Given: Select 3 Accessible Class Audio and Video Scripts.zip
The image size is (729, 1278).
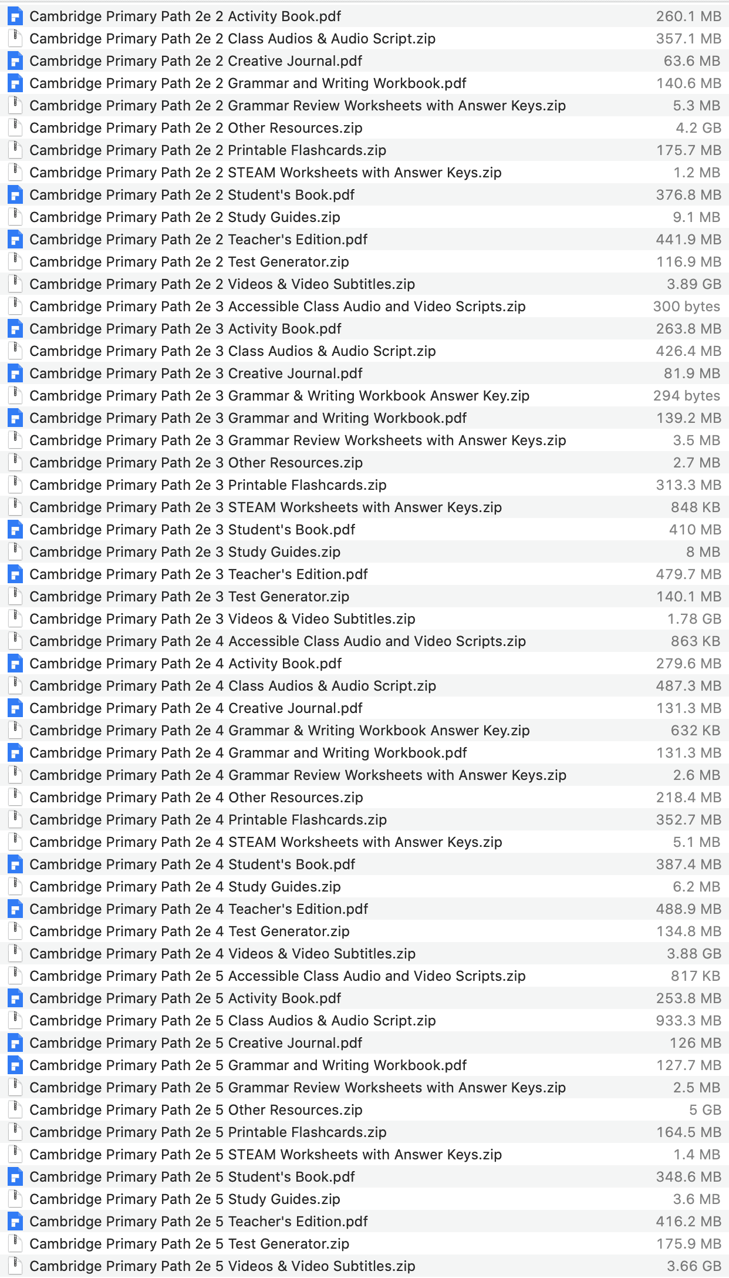Looking at the screenshot, I should coord(365,307).
